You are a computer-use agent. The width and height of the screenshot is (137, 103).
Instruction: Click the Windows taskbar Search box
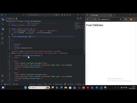39,88
